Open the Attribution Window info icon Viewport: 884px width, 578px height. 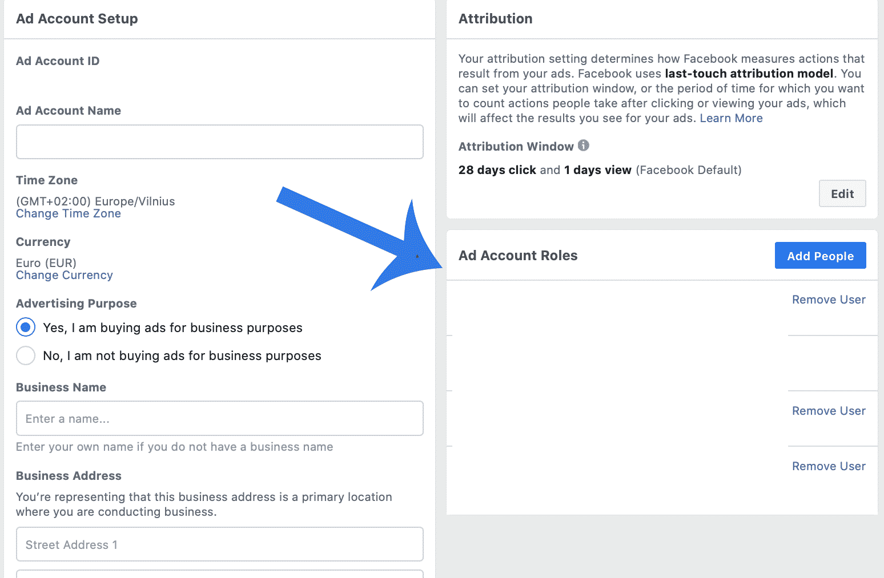pos(583,145)
